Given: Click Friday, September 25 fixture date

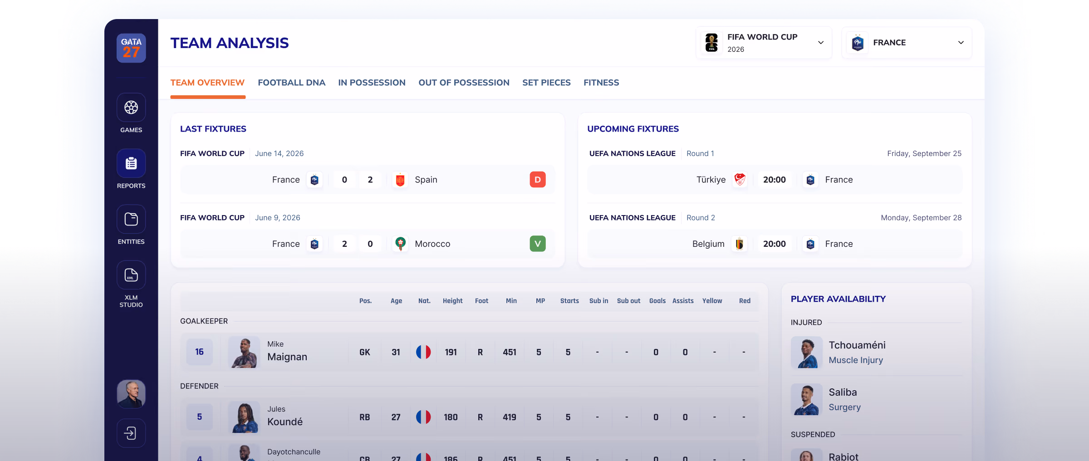Looking at the screenshot, I should [924, 153].
